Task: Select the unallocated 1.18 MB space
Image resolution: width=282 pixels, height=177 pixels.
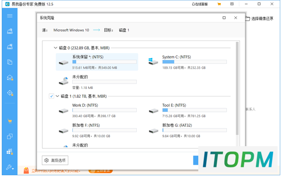Action: click(97, 82)
